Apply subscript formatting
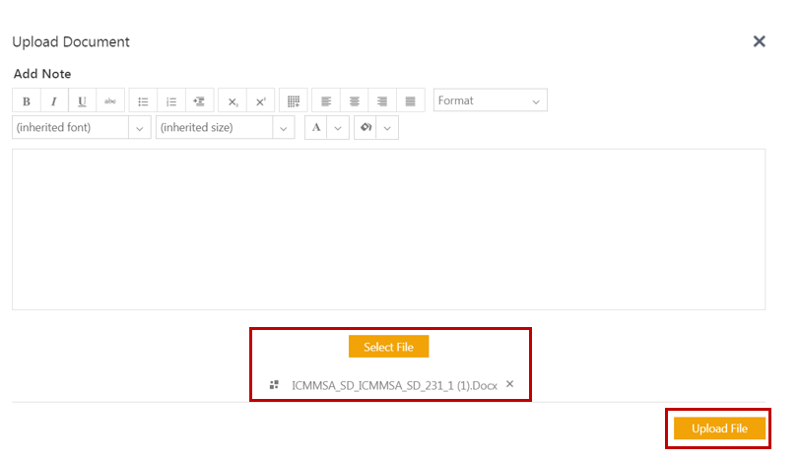The image size is (798, 461). click(x=233, y=101)
